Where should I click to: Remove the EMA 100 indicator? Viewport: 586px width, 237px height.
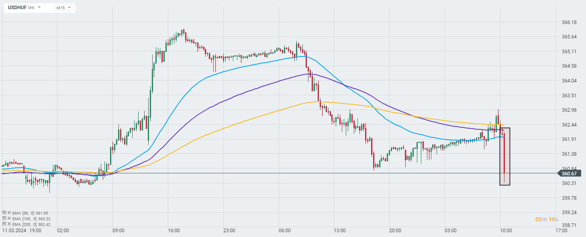pyautogui.click(x=9, y=219)
